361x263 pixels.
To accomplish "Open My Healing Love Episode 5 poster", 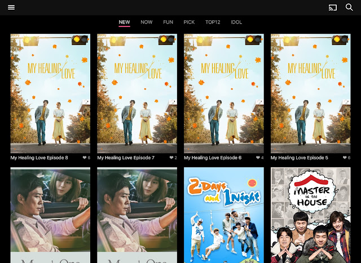I will [311, 93].
